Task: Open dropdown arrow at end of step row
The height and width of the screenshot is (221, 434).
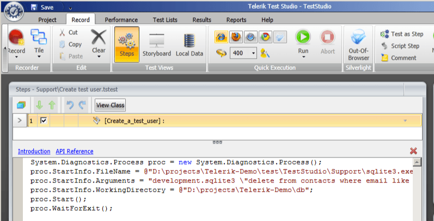Action: click(405, 121)
